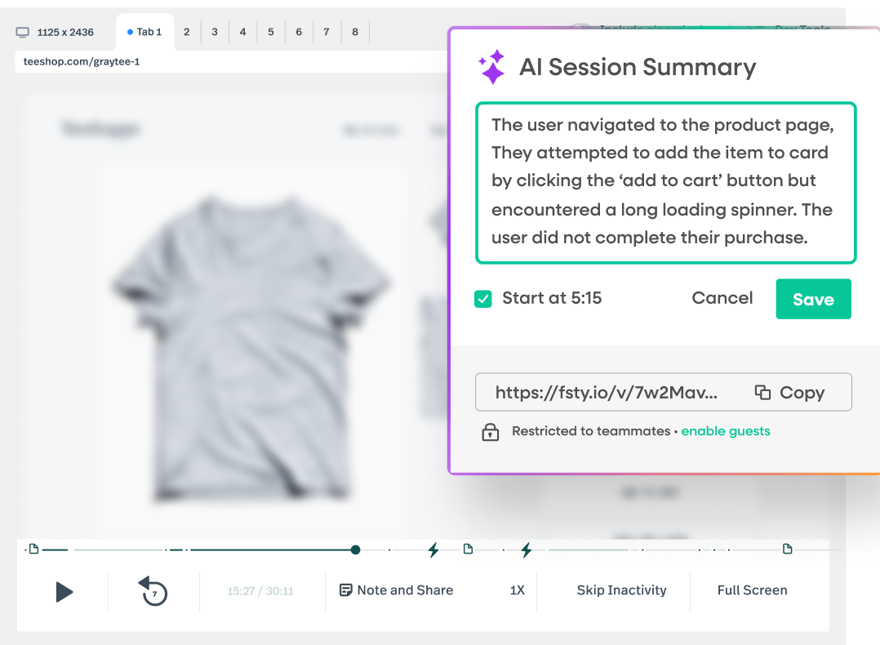The width and height of the screenshot is (880, 645).
Task: Click the monitor icon showing screen dimensions
Action: [21, 31]
